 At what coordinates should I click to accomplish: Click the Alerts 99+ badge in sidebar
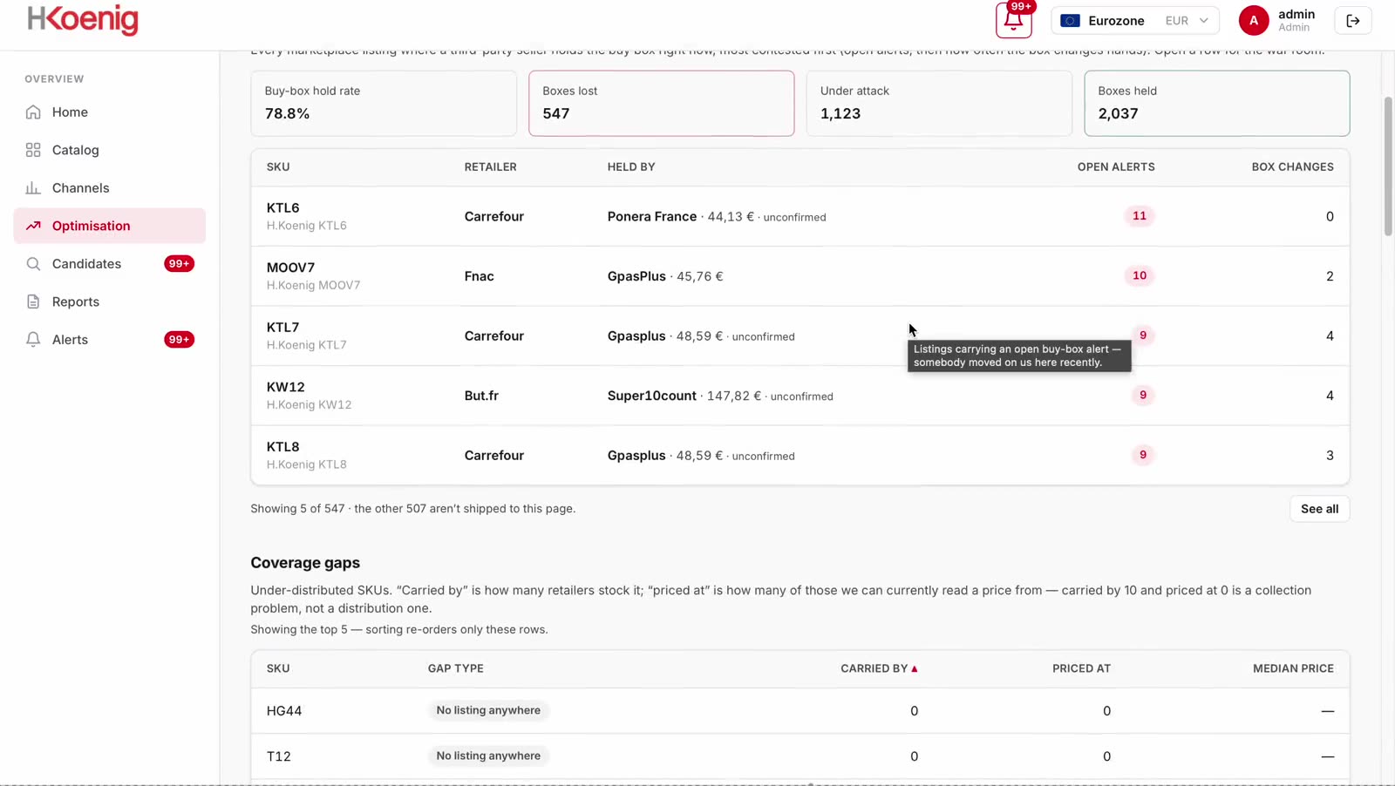179,340
